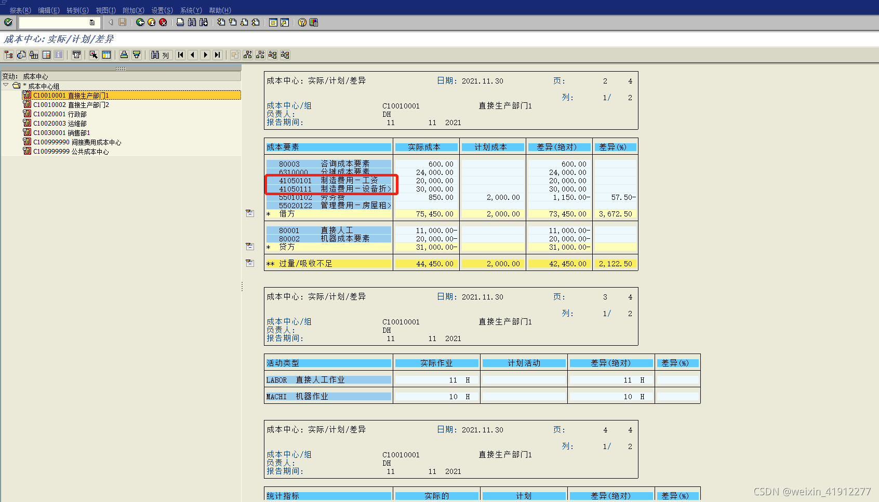Click the note icon beside 过量/吸收不足 row
This screenshot has height=502, width=879.
[250, 263]
